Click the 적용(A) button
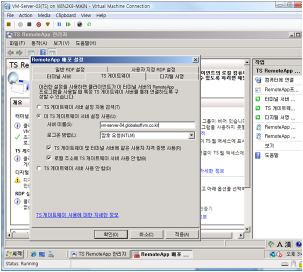 [x=182, y=234]
